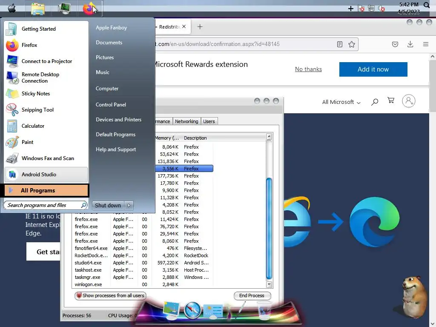The width and height of the screenshot is (436, 327).
Task: Expand All Microsoft dropdown menu
Action: click(x=341, y=102)
